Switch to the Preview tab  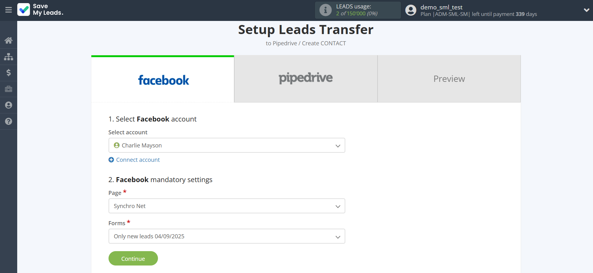449,79
